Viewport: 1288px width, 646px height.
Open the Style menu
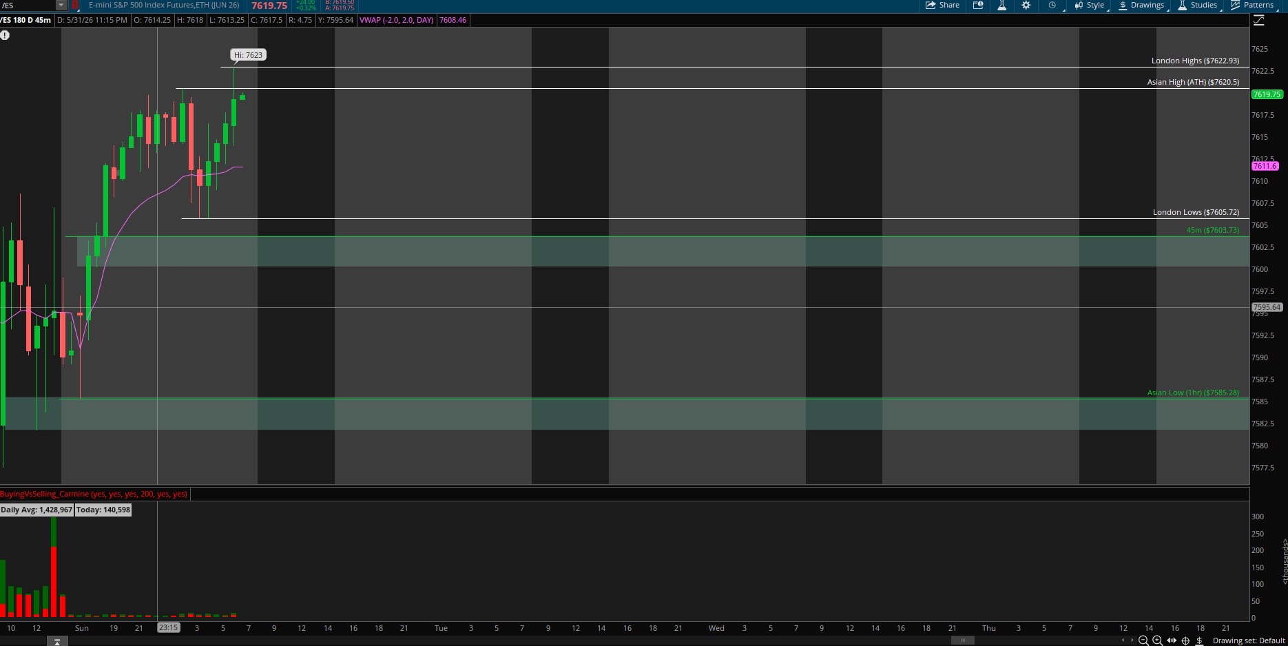(x=1090, y=5)
